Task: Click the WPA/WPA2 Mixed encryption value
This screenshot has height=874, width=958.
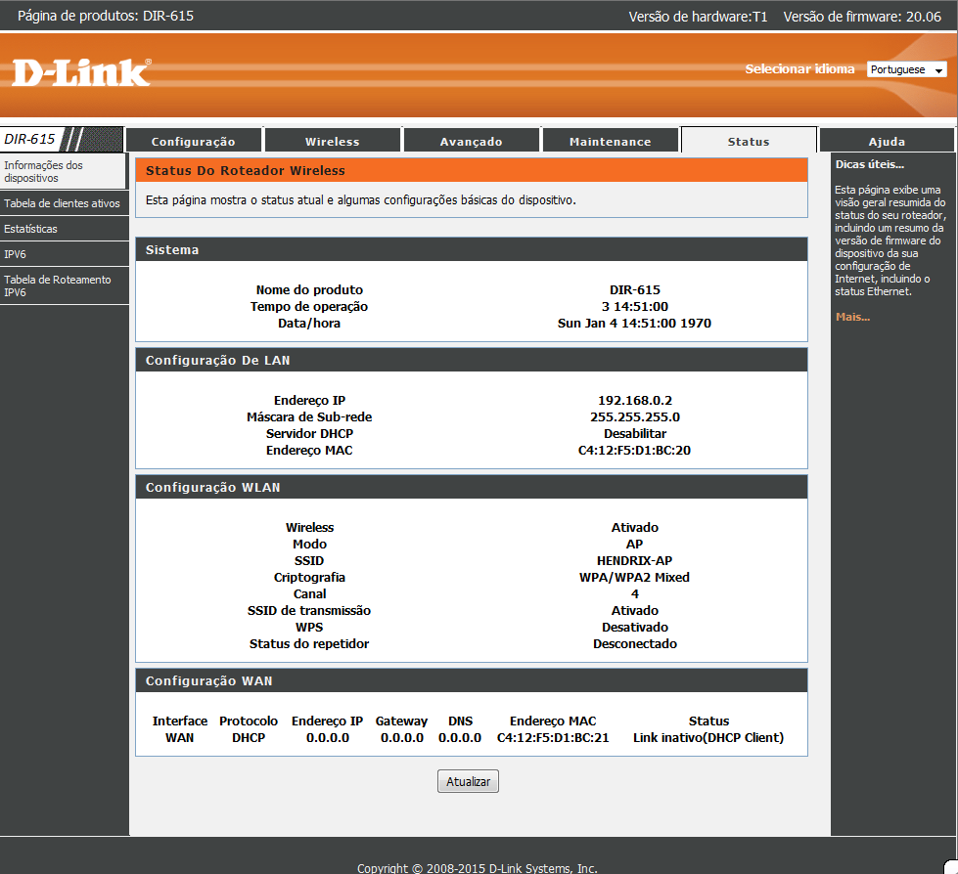Action: (x=634, y=578)
